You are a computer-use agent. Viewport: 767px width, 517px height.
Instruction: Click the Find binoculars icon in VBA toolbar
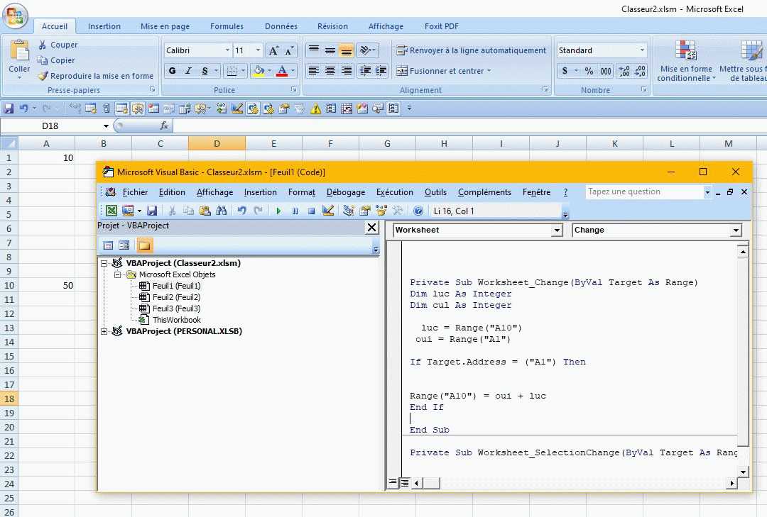point(221,211)
